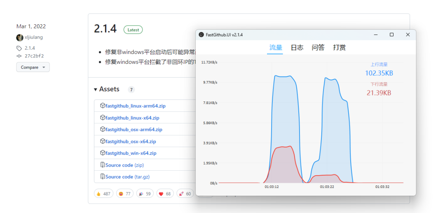
Task: Click the Assets count badge 7
Action: 131,90
